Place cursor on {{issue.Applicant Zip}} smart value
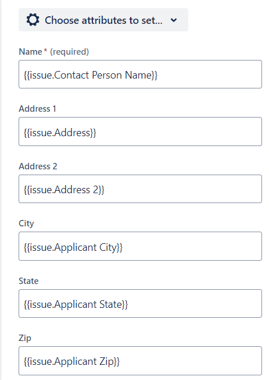269x380 pixels. [71, 361]
